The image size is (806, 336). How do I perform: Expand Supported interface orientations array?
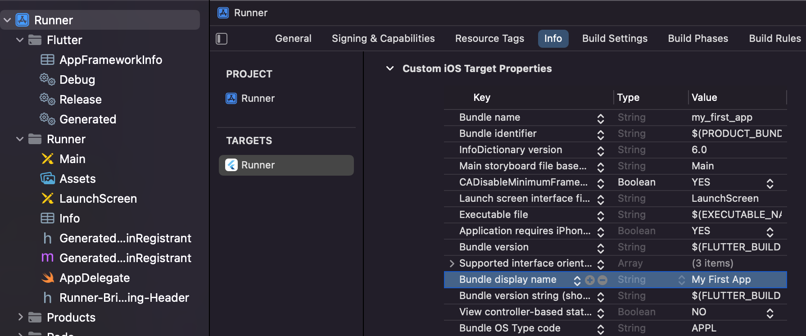(x=452, y=263)
